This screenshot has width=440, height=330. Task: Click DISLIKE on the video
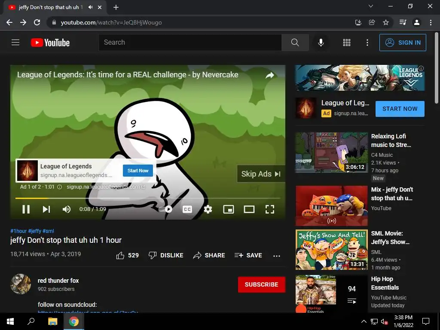coord(166,255)
